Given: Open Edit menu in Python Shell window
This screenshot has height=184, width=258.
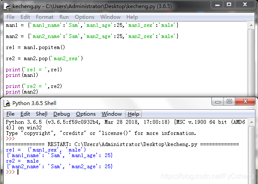Looking at the screenshot, I should 25,114.
